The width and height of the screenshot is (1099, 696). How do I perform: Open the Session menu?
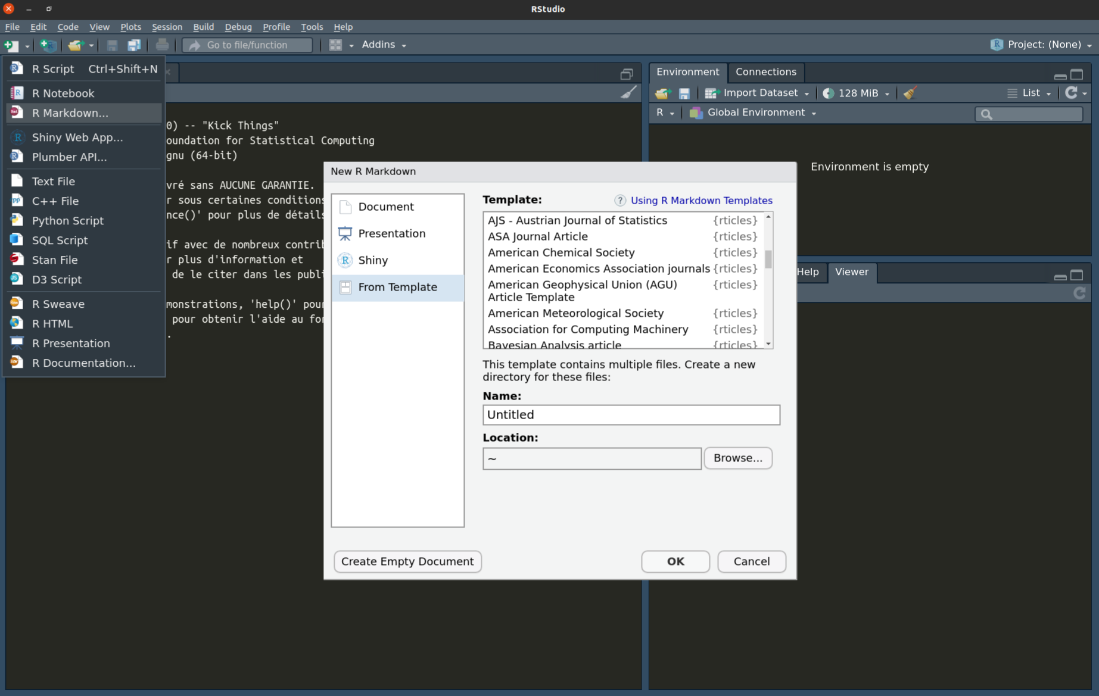167,27
